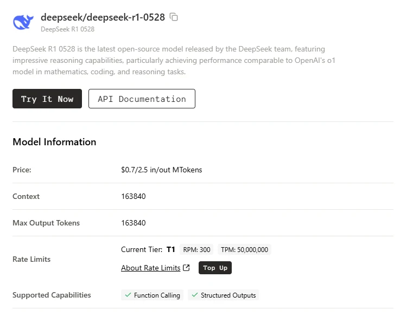Click the Max Output Tokens label
Screen dimensions: 400x316
(46, 223)
